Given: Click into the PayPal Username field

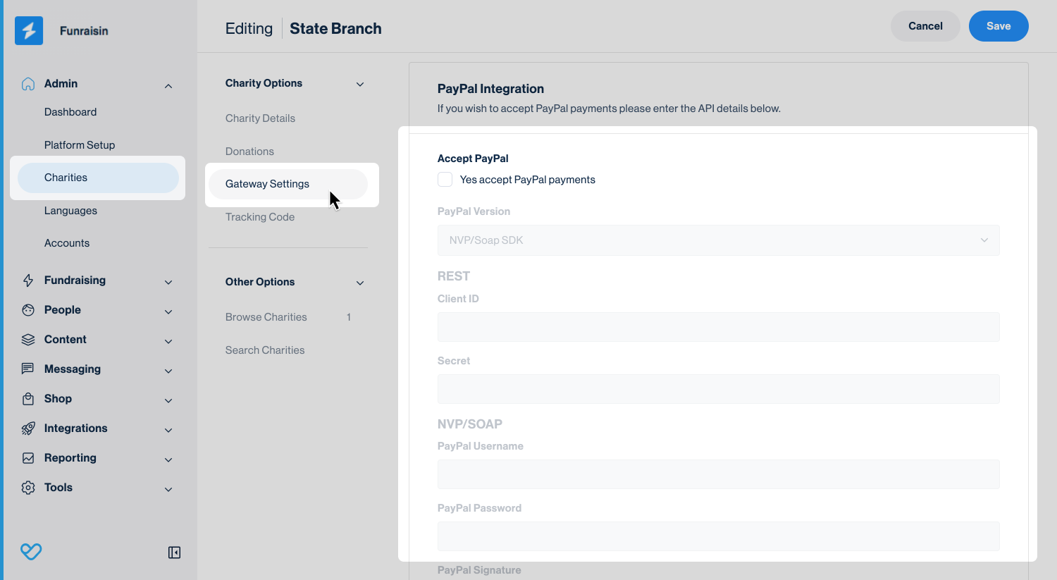Looking at the screenshot, I should [x=719, y=474].
